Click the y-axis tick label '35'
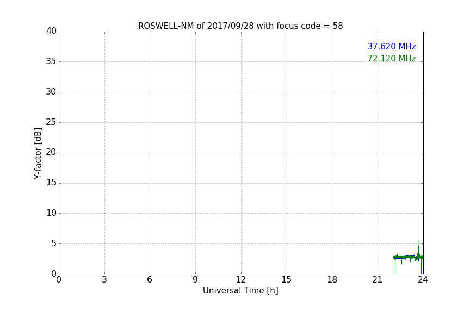The height and width of the screenshot is (313, 470). 51,61
